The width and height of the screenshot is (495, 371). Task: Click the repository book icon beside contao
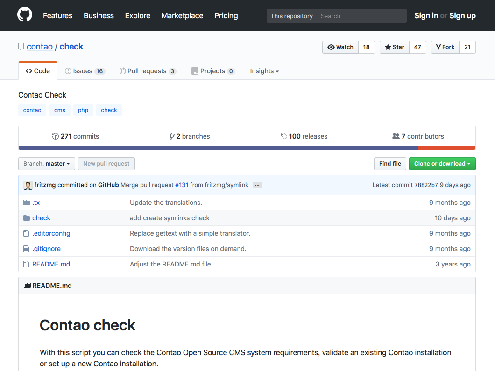(21, 47)
